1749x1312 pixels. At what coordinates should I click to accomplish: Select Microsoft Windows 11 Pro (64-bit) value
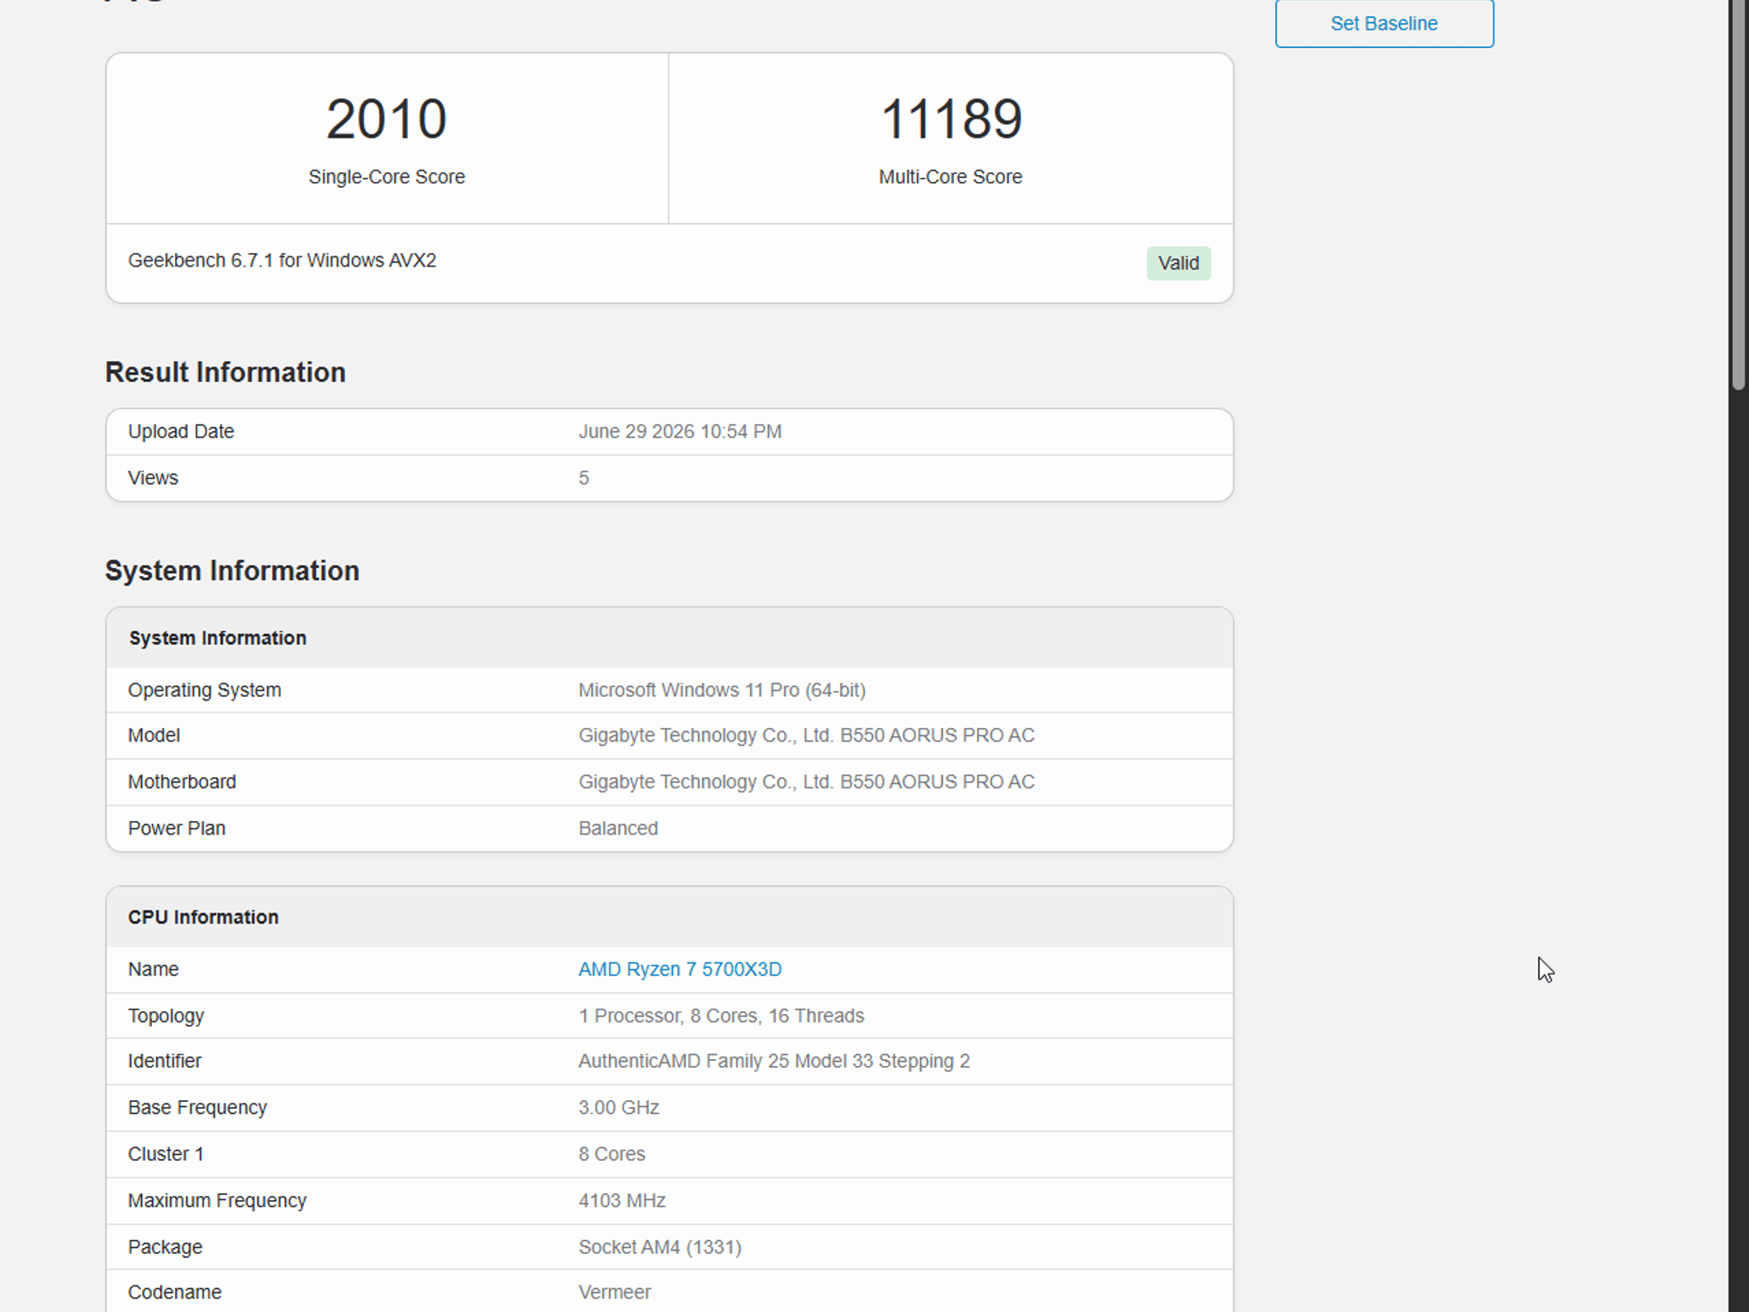point(722,690)
